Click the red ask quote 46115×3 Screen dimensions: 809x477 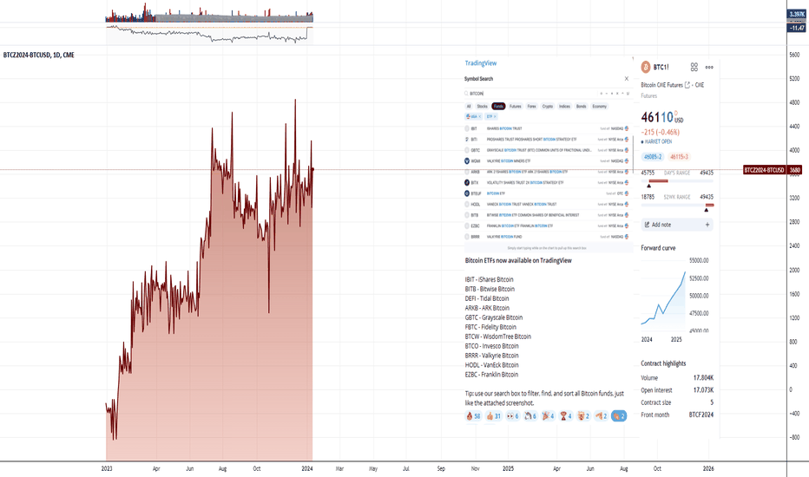pyautogui.click(x=679, y=157)
